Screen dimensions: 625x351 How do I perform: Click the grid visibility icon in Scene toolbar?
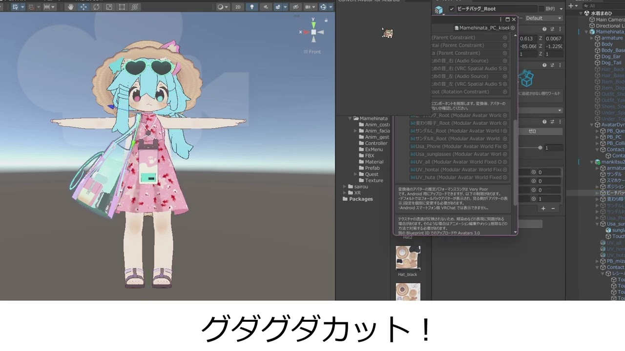[14, 7]
